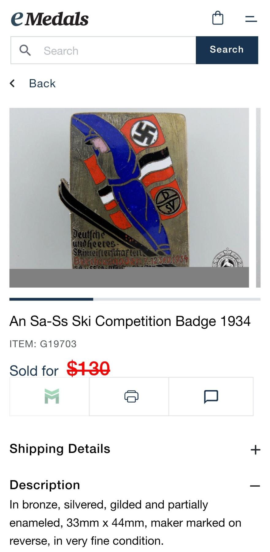
Task: Go to eMedals home via logo
Action: coord(50,19)
